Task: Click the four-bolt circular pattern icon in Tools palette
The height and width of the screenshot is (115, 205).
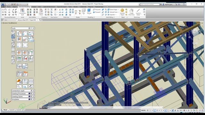Action: [19, 45]
